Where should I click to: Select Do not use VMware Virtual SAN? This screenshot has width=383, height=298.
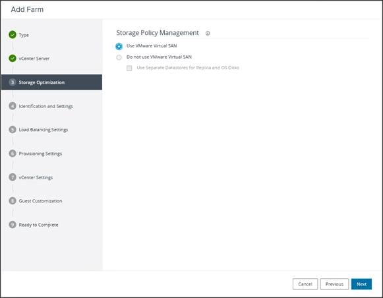tap(119, 57)
